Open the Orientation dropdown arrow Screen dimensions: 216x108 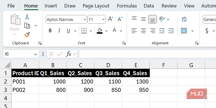168,19
